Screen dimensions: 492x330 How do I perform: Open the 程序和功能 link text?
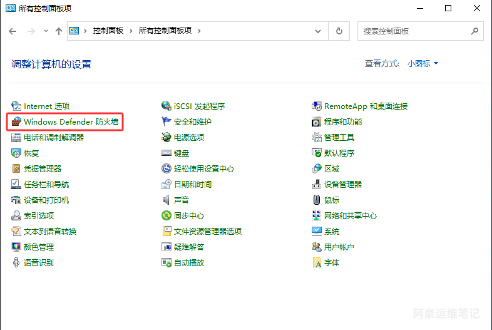[x=342, y=121]
